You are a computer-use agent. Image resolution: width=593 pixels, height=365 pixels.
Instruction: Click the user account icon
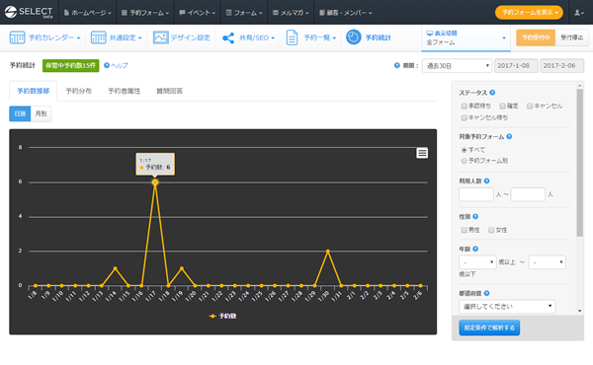(x=578, y=13)
